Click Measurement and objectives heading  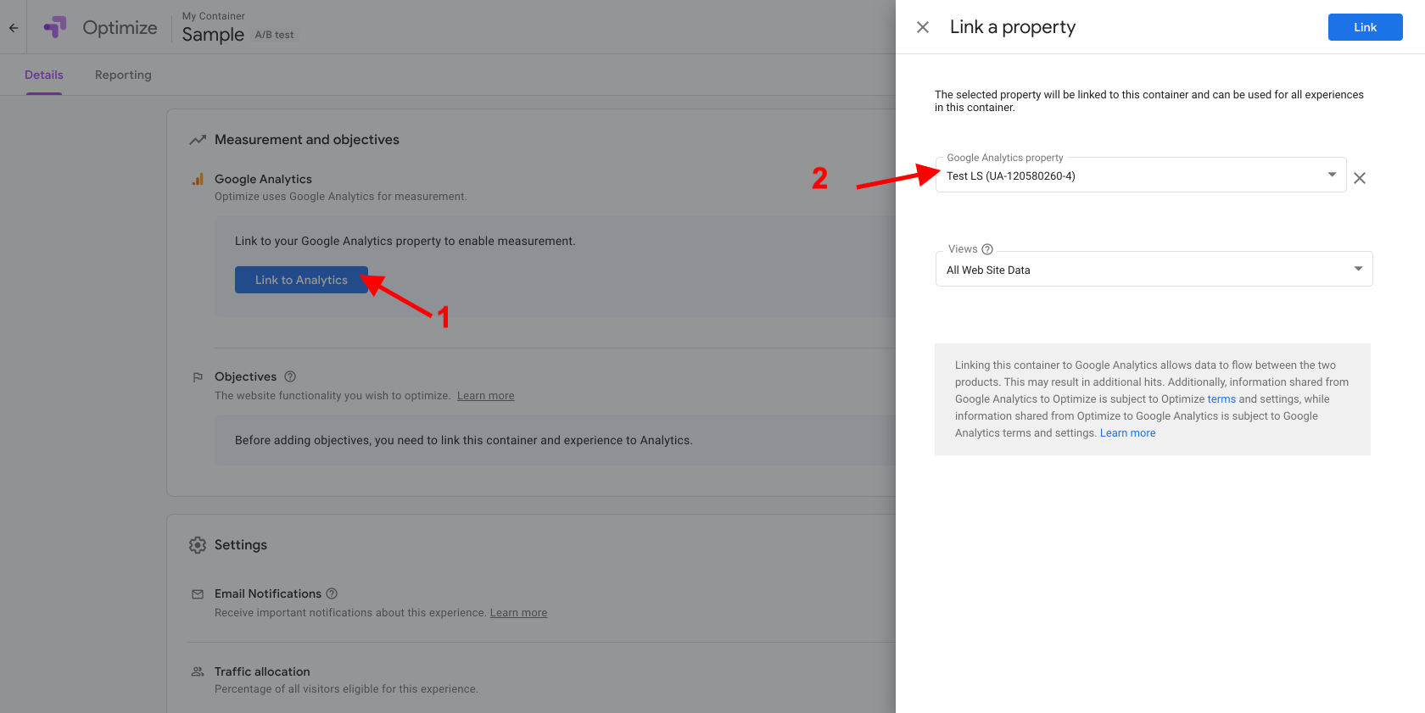(x=307, y=140)
